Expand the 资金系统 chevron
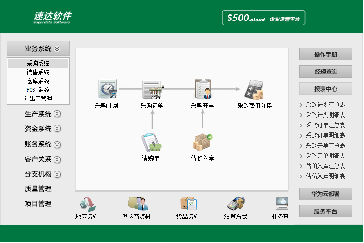This screenshot has width=364, height=243. (x=57, y=129)
